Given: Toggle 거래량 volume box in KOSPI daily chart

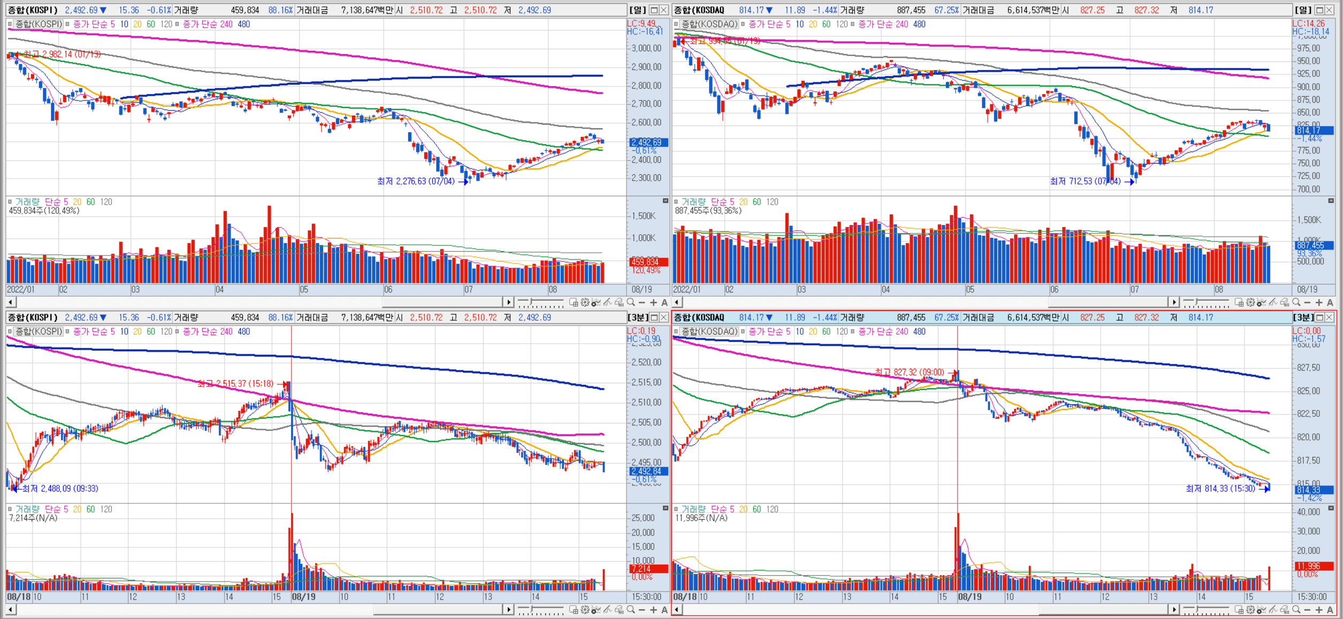Looking at the screenshot, I should [x=10, y=202].
